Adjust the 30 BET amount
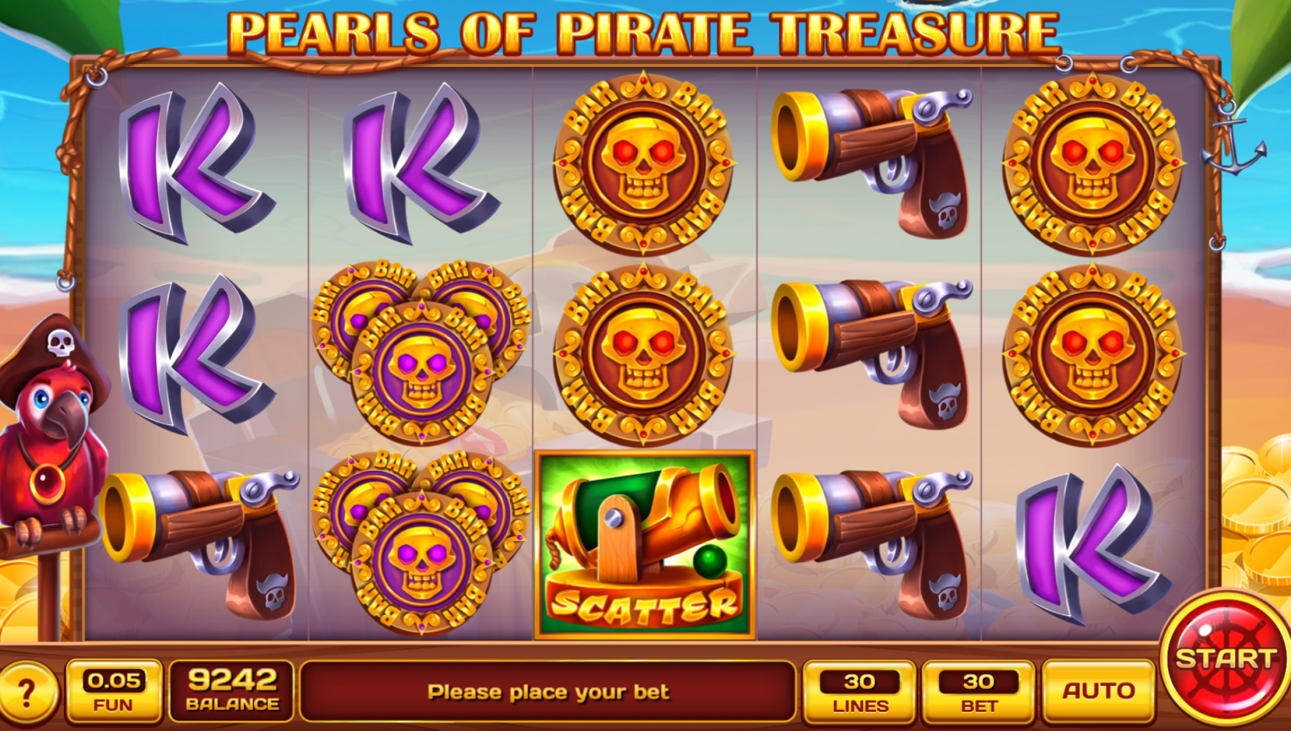Viewport: 1291px width, 731px height. [978, 691]
